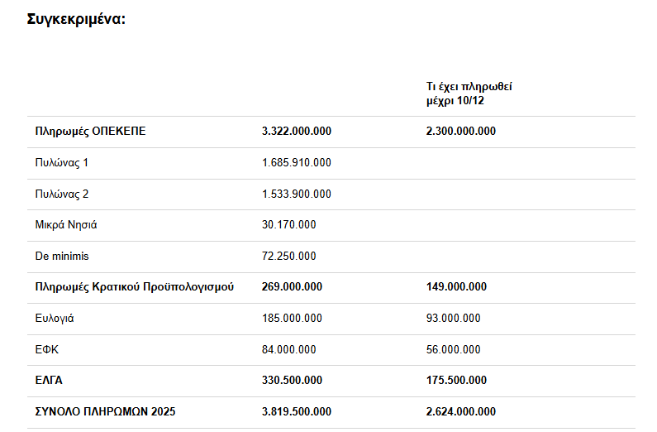This screenshot has height=432, width=657.
Task: Click the 30.170.000 value
Action: point(288,225)
